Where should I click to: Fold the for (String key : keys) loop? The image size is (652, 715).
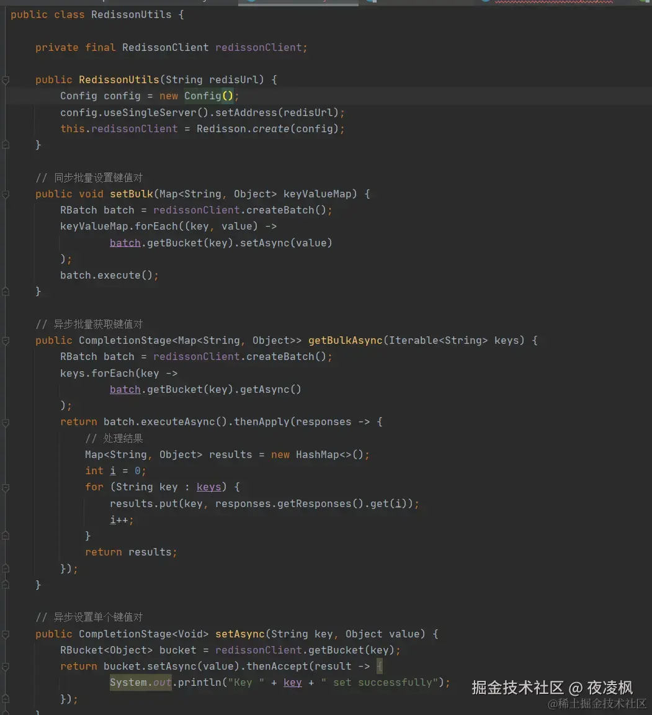tap(6, 488)
